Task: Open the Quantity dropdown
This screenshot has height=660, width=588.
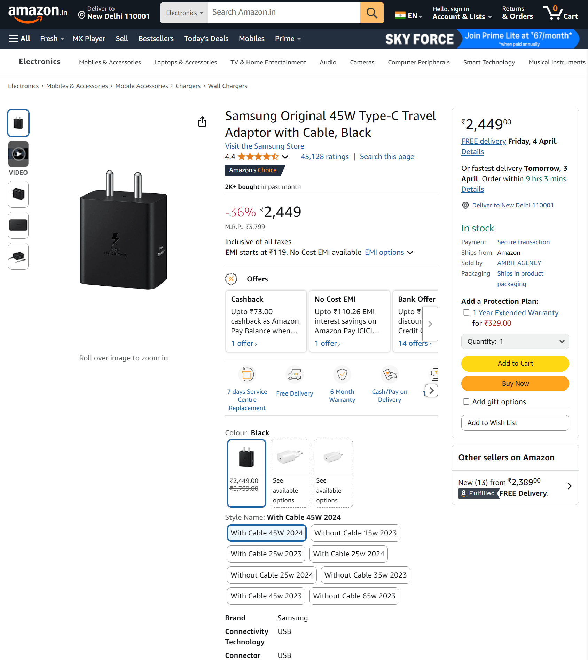Action: tap(515, 341)
